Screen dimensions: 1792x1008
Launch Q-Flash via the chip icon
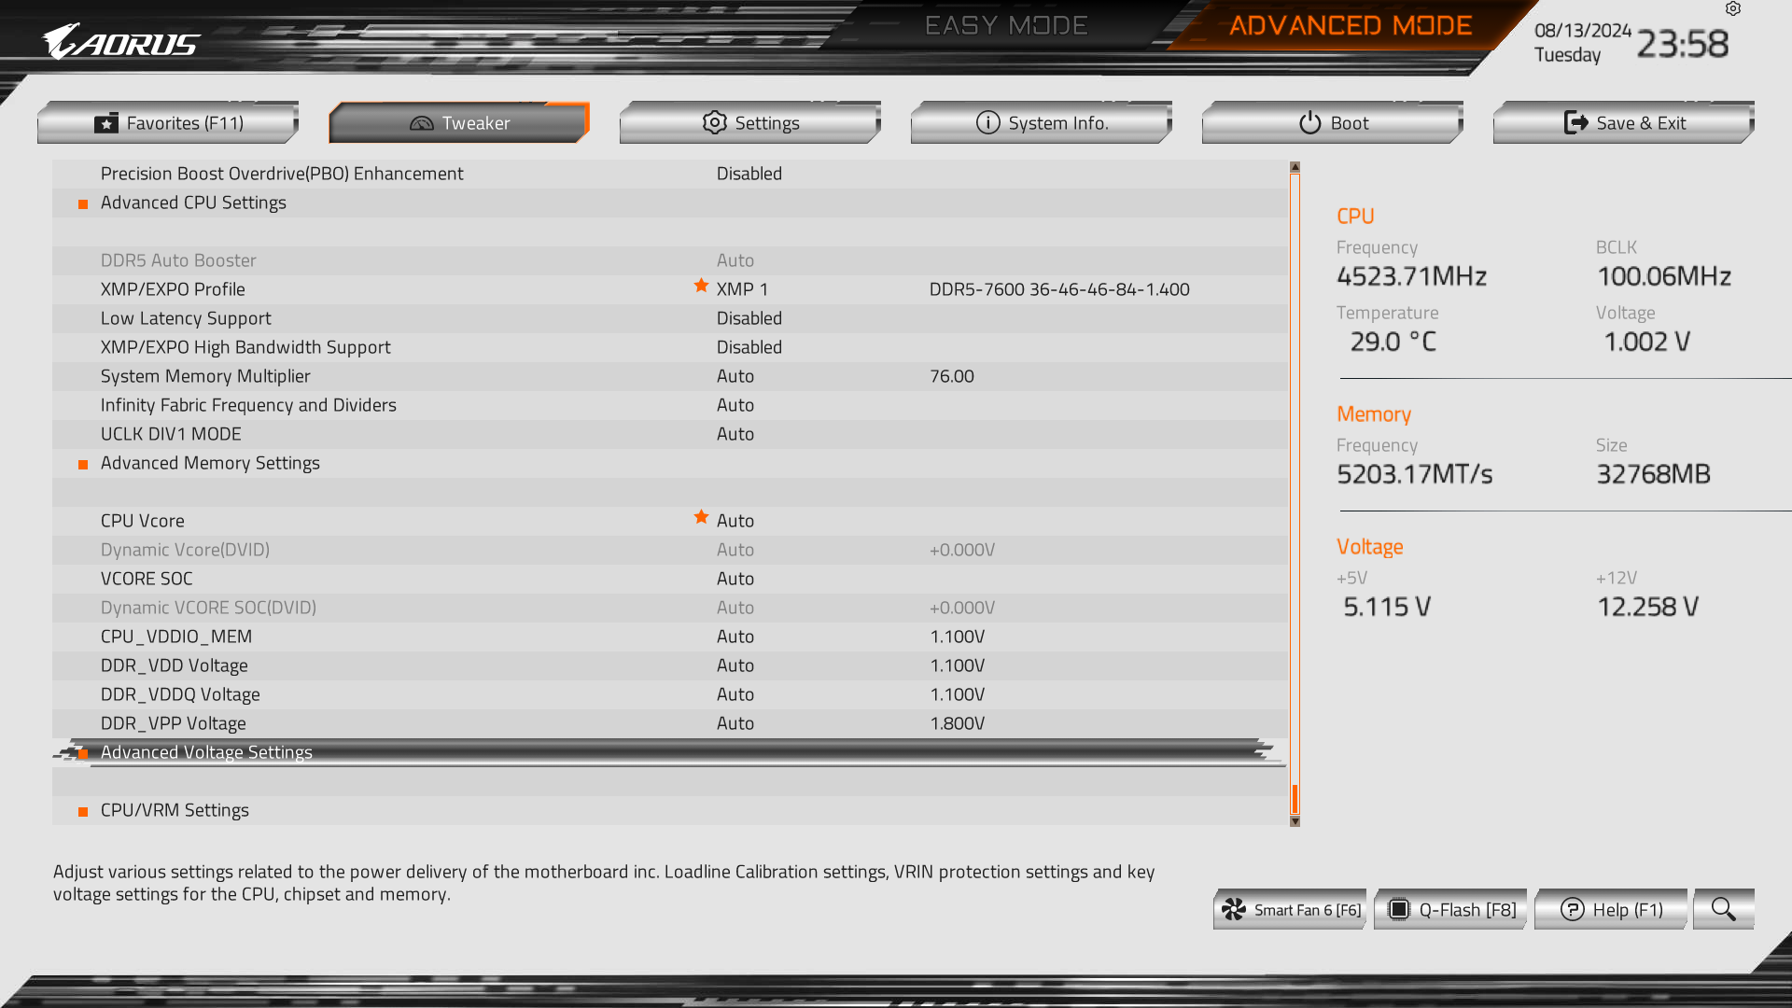coord(1398,909)
